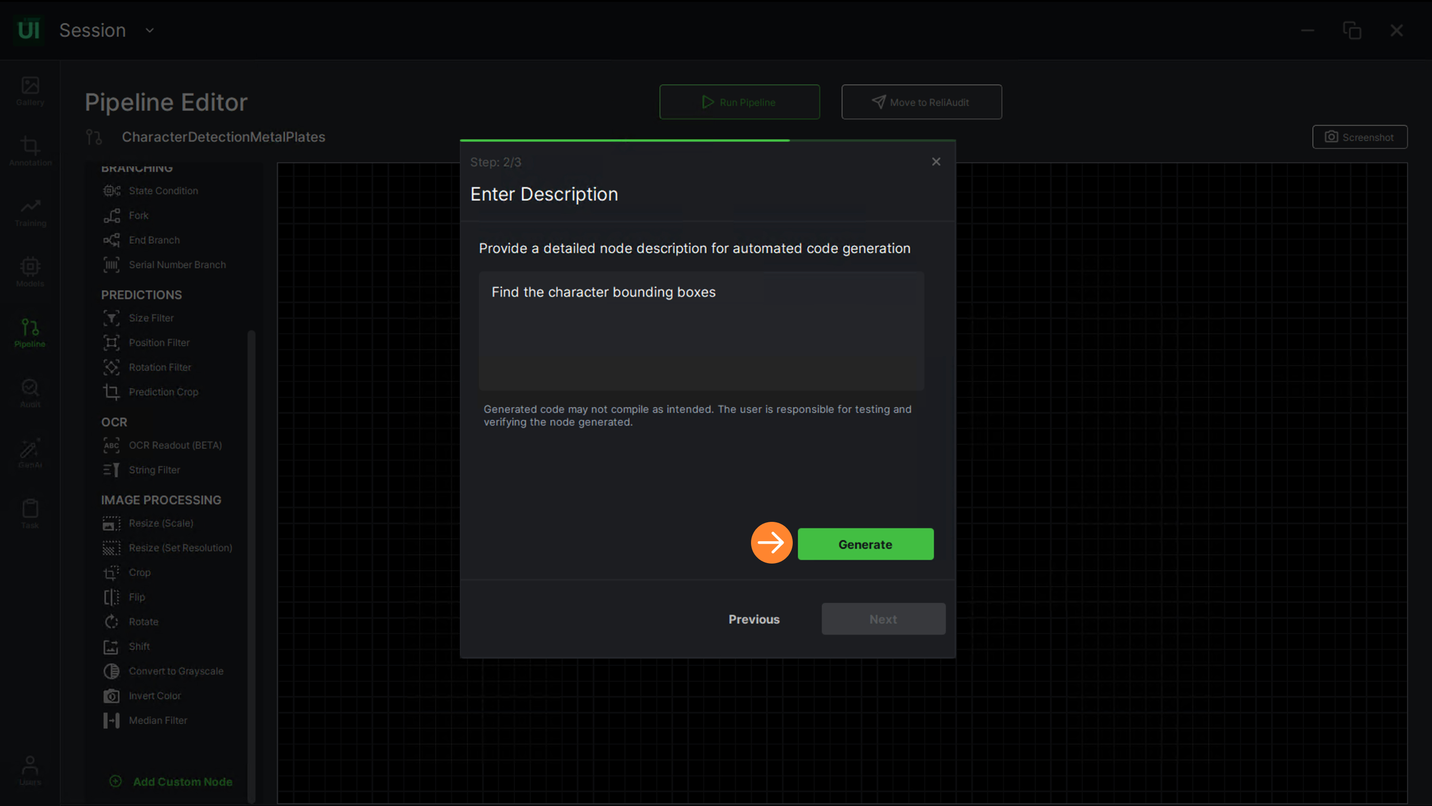Click the Convert to Grayscale label
Screen dimensions: 1432x806
pos(176,671)
